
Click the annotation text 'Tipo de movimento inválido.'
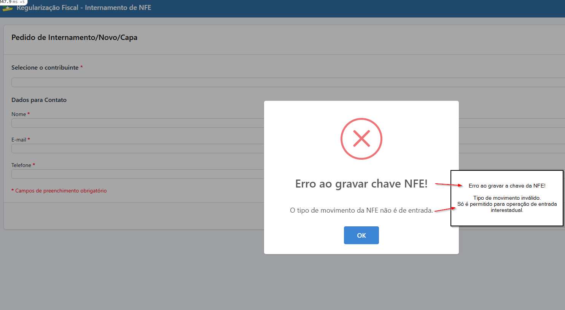(507, 198)
